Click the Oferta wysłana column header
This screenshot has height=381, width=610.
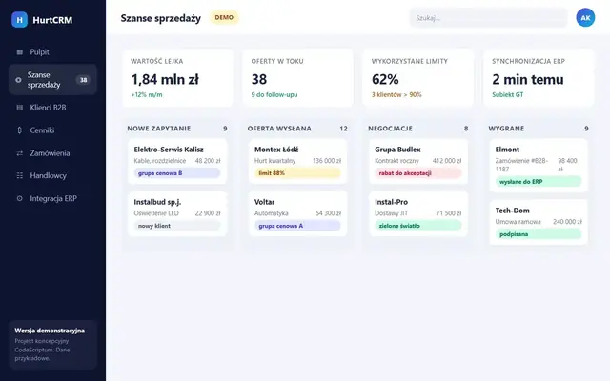279,129
